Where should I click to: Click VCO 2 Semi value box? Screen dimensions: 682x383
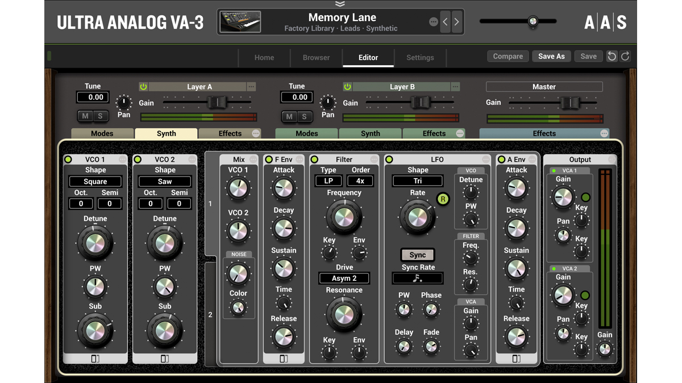click(179, 203)
